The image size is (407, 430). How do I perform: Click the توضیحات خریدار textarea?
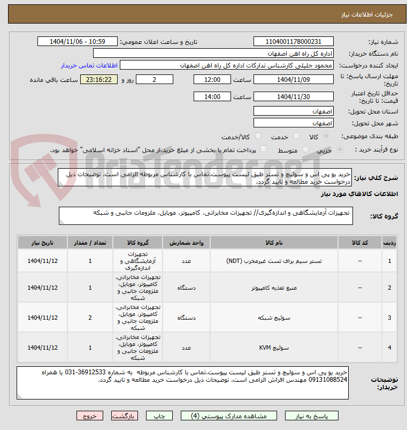182,383
